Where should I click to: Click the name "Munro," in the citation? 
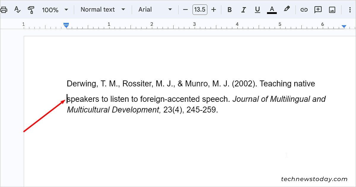point(198,84)
